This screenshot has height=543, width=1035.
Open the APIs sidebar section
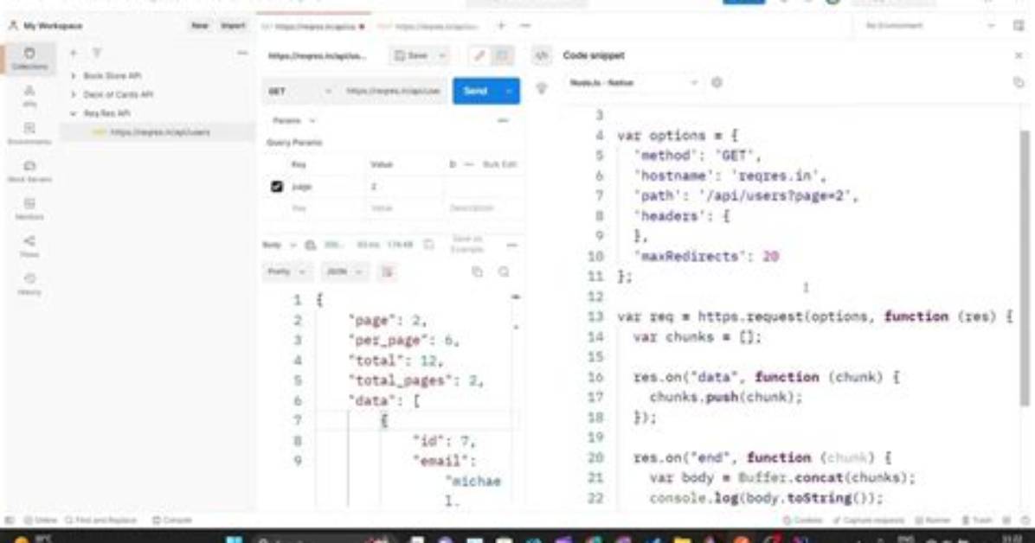29,96
